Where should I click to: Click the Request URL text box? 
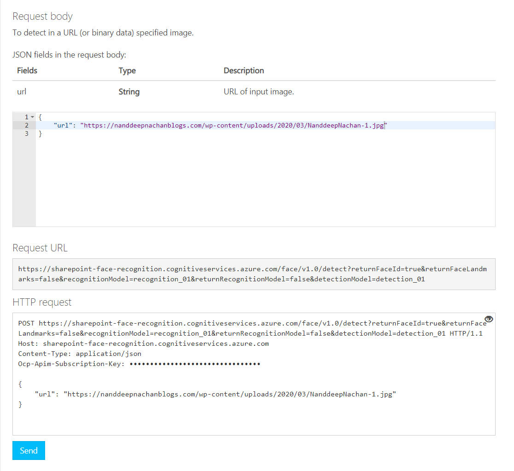click(254, 274)
